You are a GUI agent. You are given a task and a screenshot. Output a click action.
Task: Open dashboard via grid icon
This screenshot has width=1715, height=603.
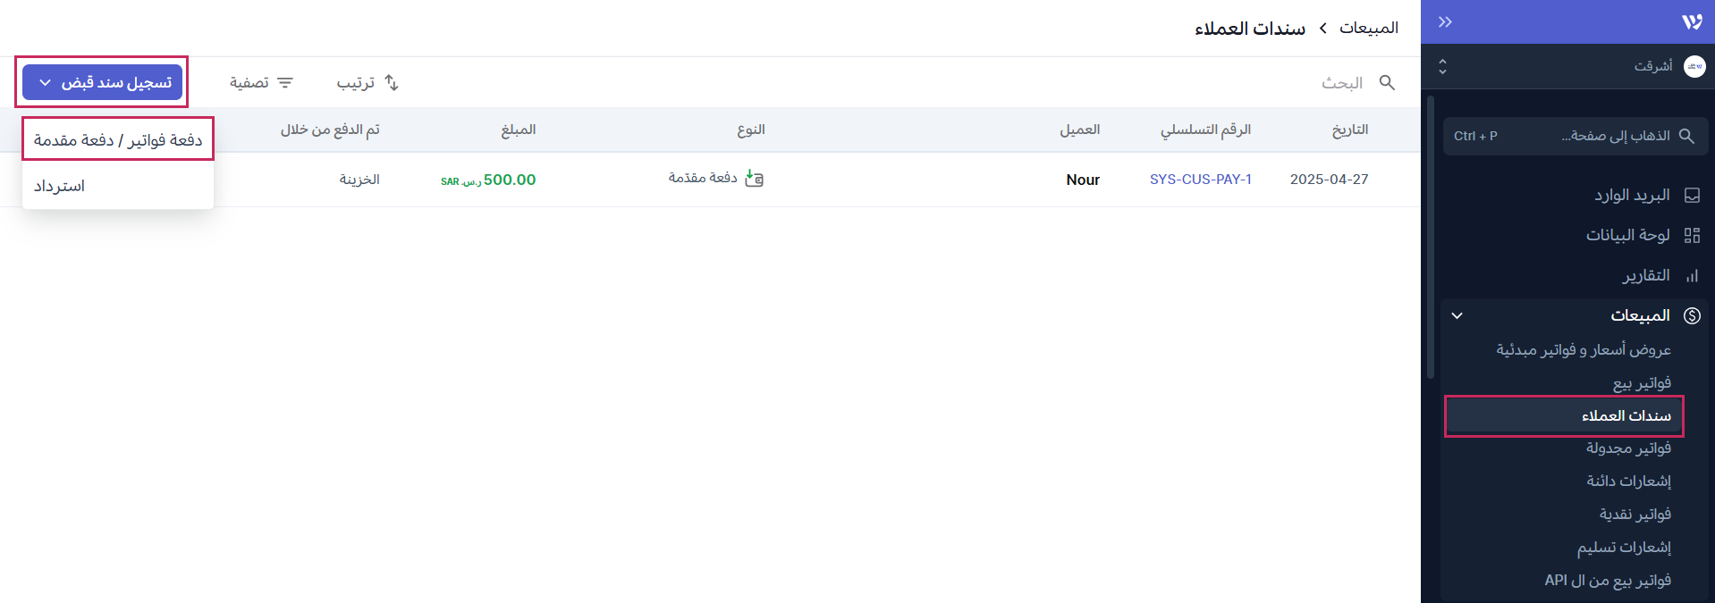(x=1692, y=235)
